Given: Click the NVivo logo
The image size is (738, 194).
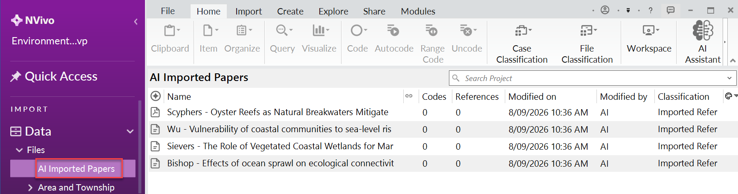Looking at the screenshot, I should [33, 20].
